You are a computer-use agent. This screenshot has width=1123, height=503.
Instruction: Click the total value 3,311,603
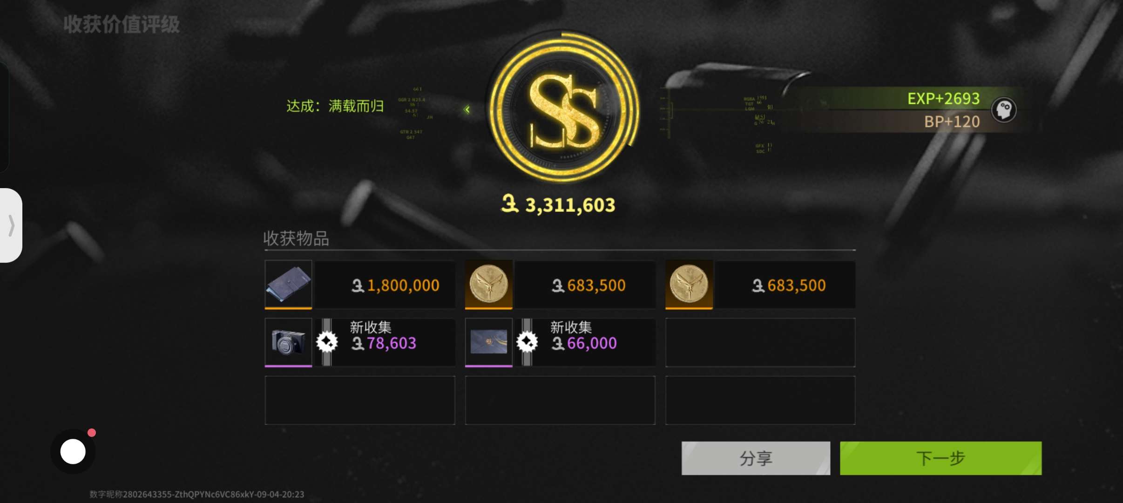558,204
